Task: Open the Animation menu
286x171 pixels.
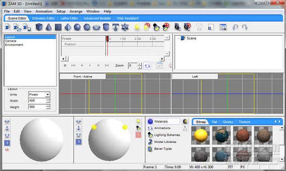Action: click(x=44, y=11)
